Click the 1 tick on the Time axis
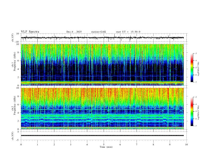Screen dimensions: 210x162 (x=37, y=145)
